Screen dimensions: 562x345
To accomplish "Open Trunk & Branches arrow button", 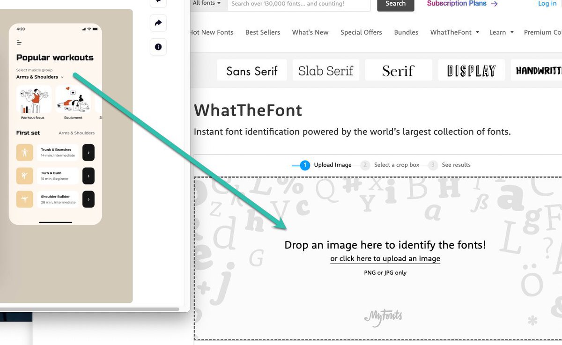I will (89, 152).
